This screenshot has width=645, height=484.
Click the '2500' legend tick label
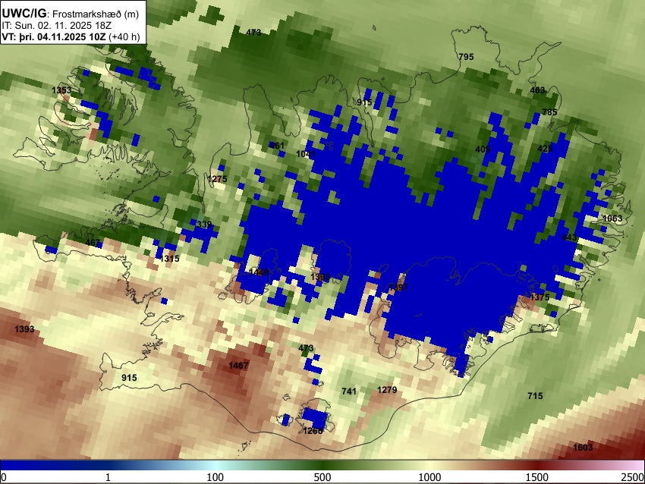633,477
